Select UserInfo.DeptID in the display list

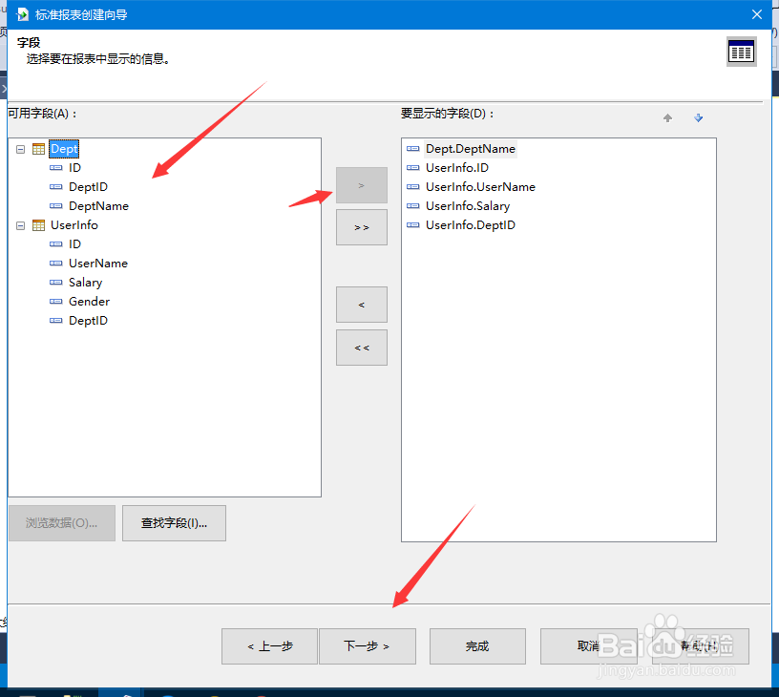click(x=472, y=224)
